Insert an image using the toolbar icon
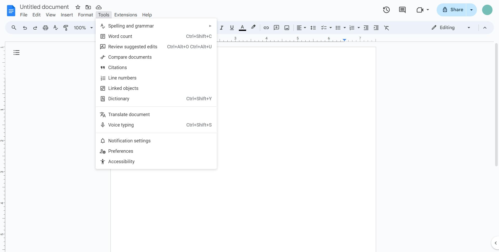The height and width of the screenshot is (252, 499). (287, 28)
